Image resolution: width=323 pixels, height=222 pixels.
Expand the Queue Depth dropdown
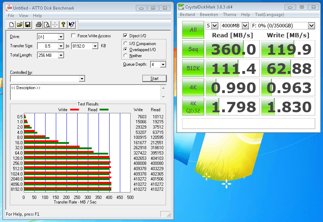163,65
